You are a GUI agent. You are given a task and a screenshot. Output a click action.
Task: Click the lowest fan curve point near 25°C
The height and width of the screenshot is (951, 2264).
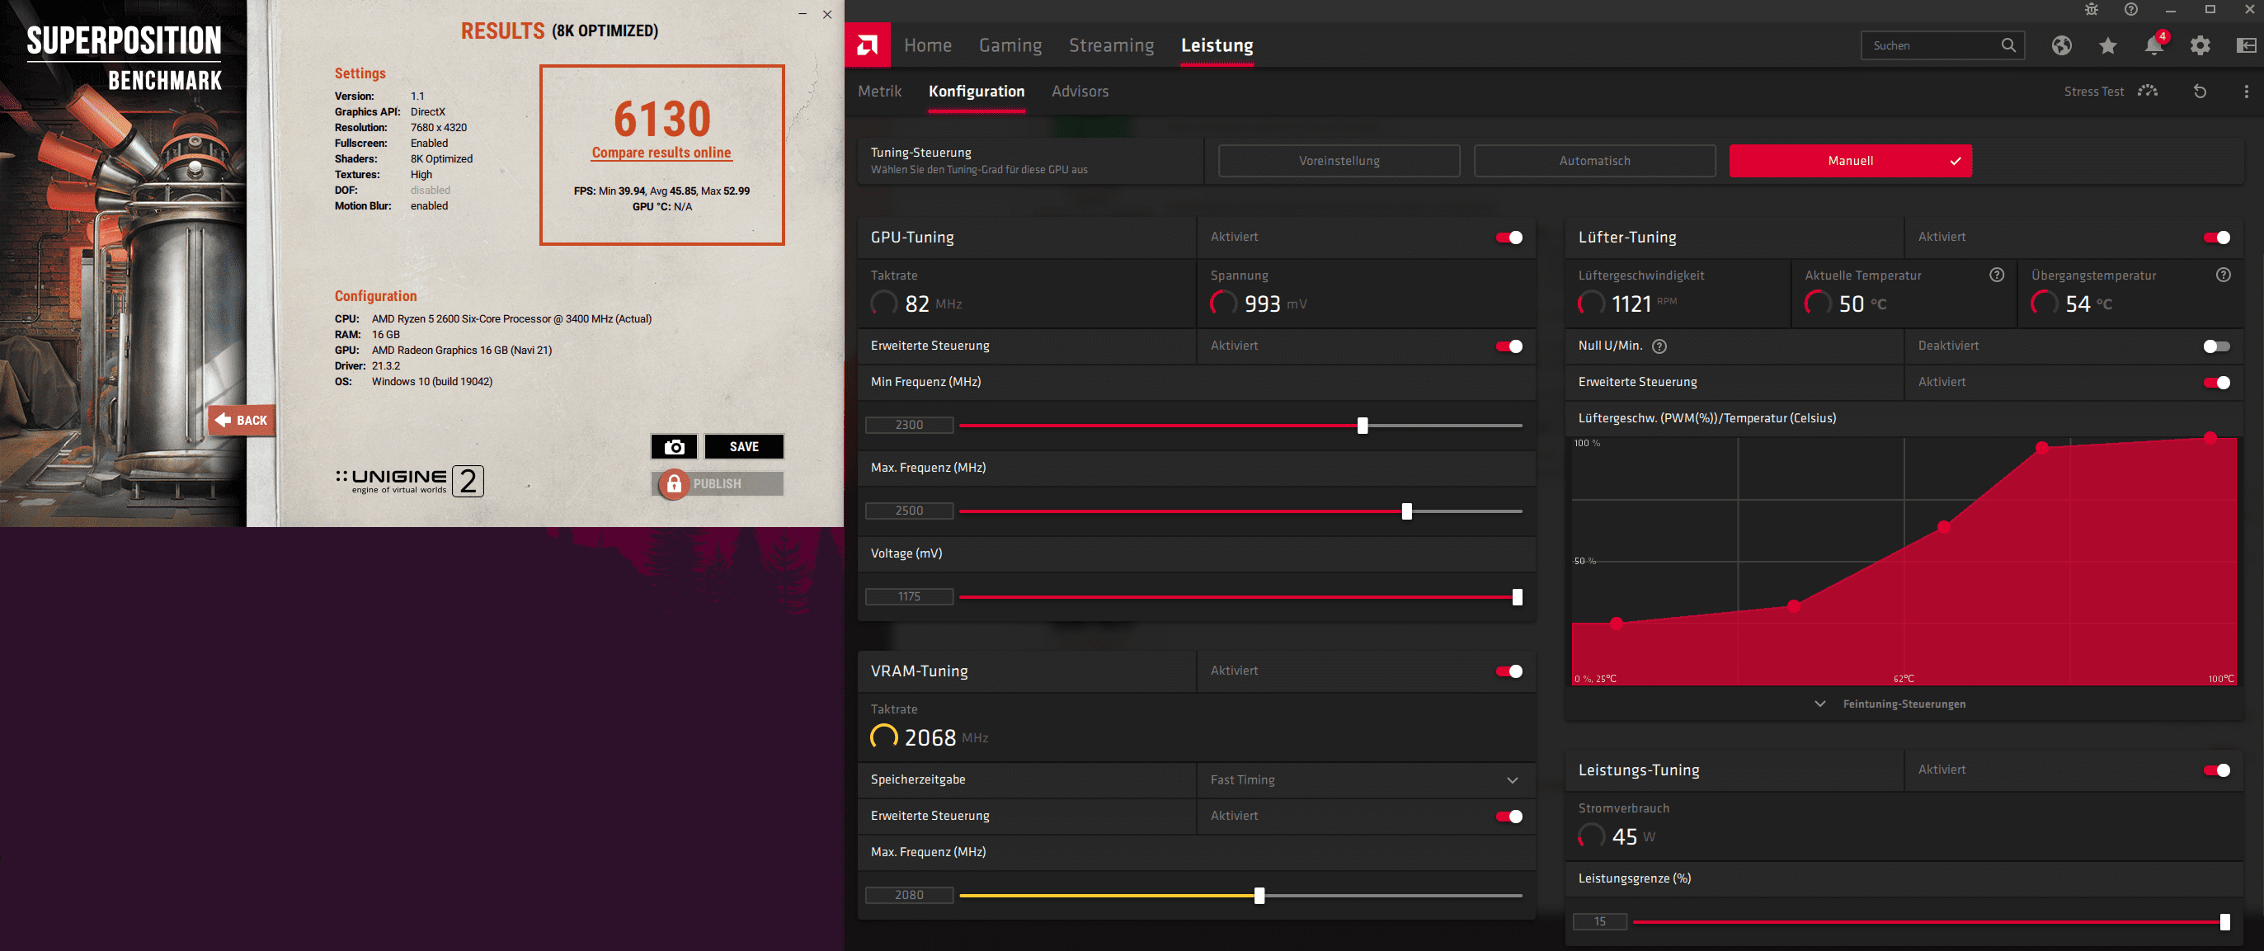(x=1617, y=624)
